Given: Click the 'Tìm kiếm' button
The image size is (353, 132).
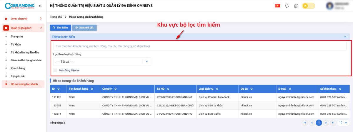Looking at the screenshot, I should (x=60, y=28).
